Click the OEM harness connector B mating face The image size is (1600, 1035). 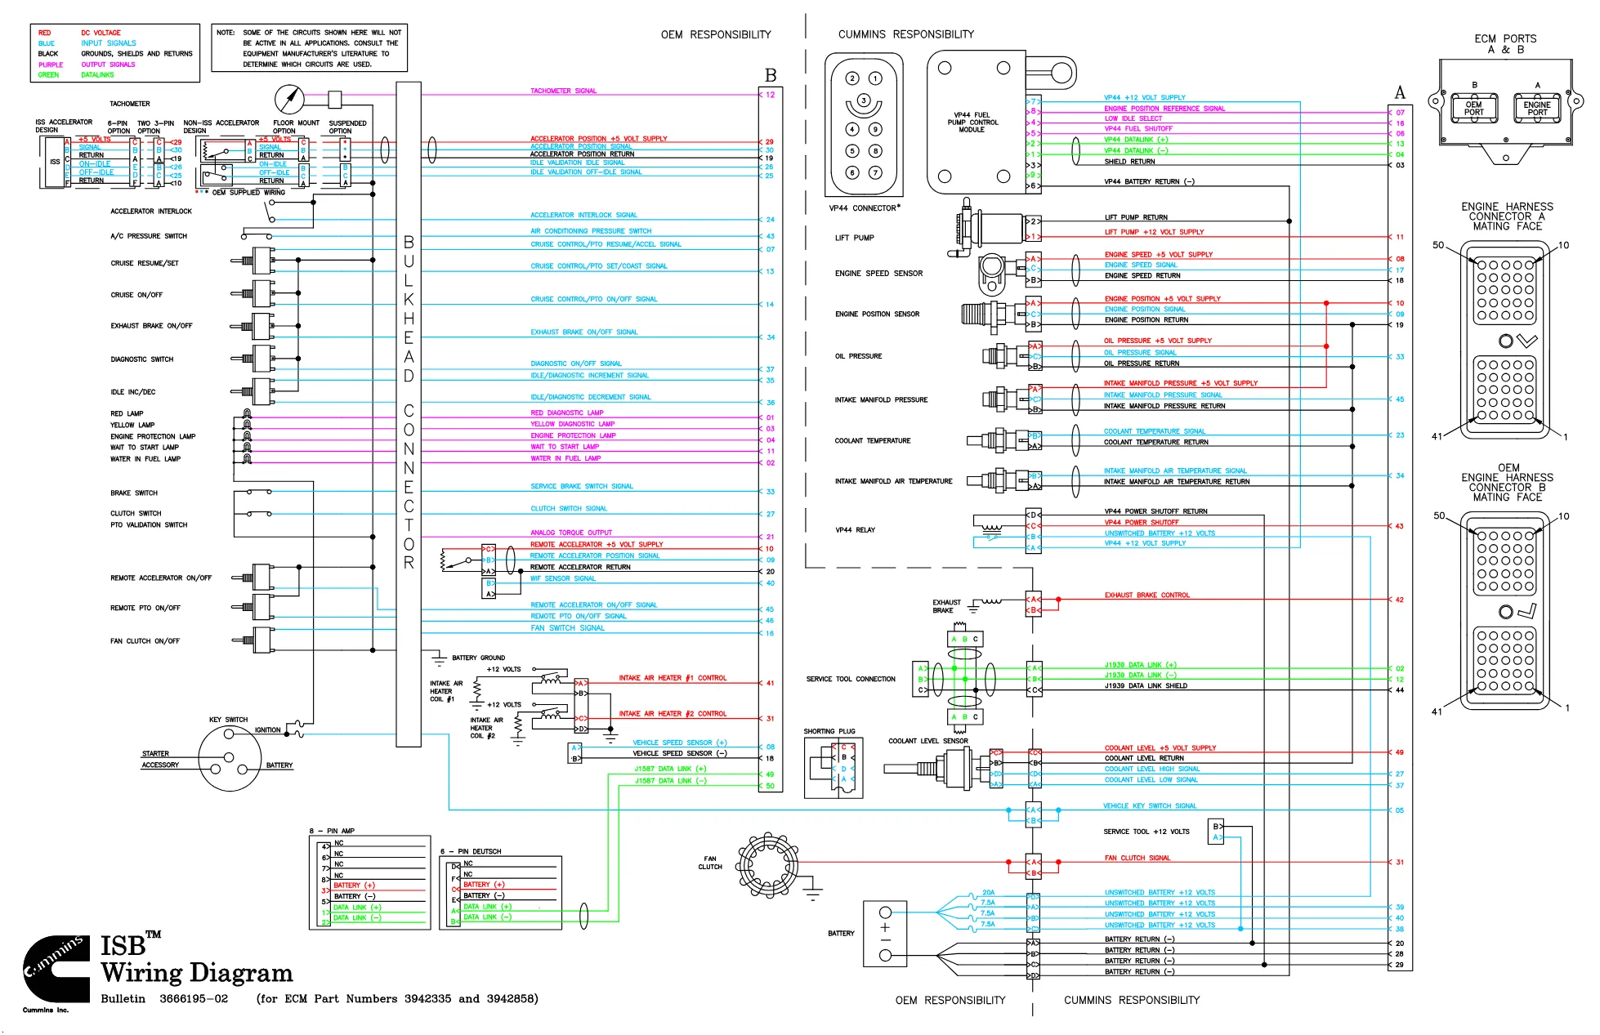click(1504, 612)
